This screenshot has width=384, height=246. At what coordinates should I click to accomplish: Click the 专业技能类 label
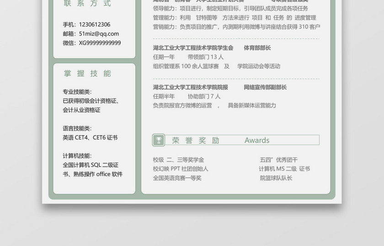pyautogui.click(x=77, y=92)
